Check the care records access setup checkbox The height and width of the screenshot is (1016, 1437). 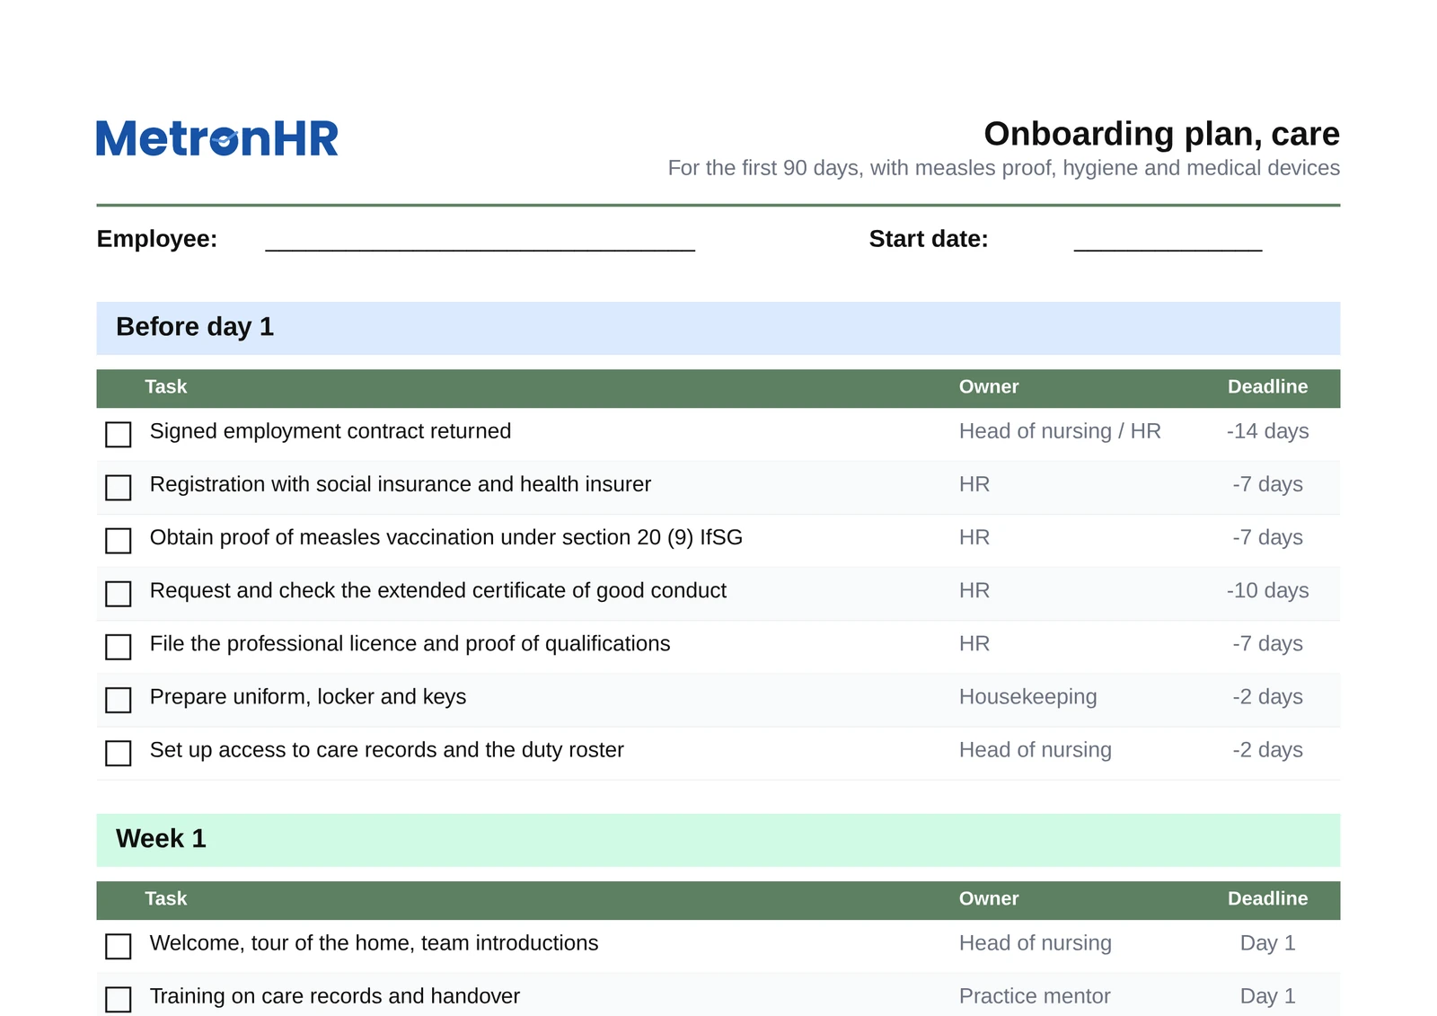coord(119,753)
